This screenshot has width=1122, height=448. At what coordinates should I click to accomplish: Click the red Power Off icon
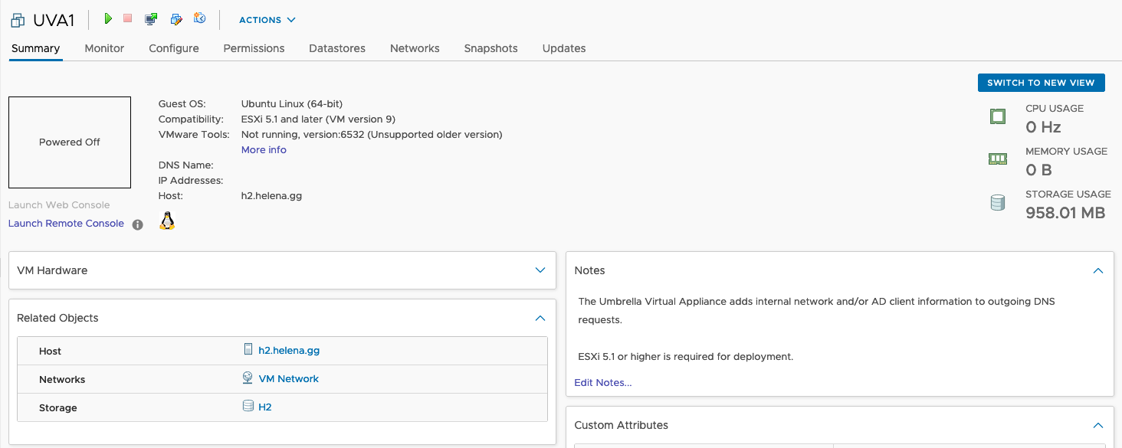tap(128, 18)
